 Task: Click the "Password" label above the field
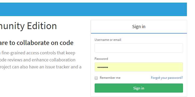(101, 59)
